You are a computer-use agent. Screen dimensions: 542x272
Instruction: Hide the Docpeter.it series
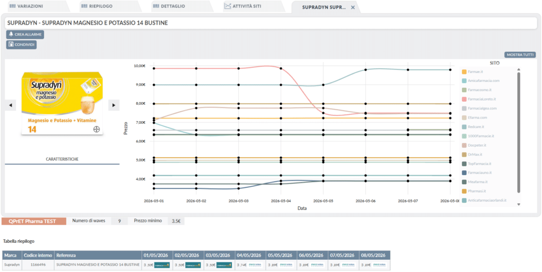click(474, 145)
